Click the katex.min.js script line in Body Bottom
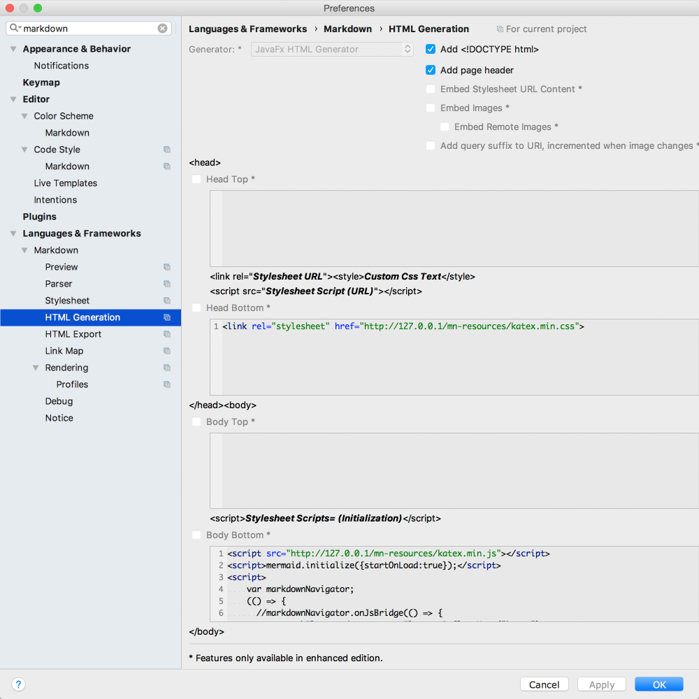 pyautogui.click(x=388, y=553)
